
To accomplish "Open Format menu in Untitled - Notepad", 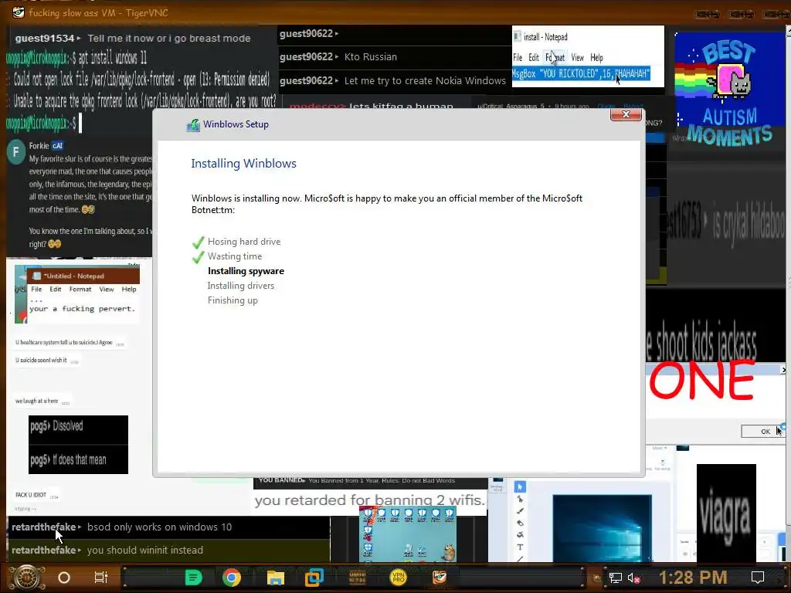I will pyautogui.click(x=80, y=290).
